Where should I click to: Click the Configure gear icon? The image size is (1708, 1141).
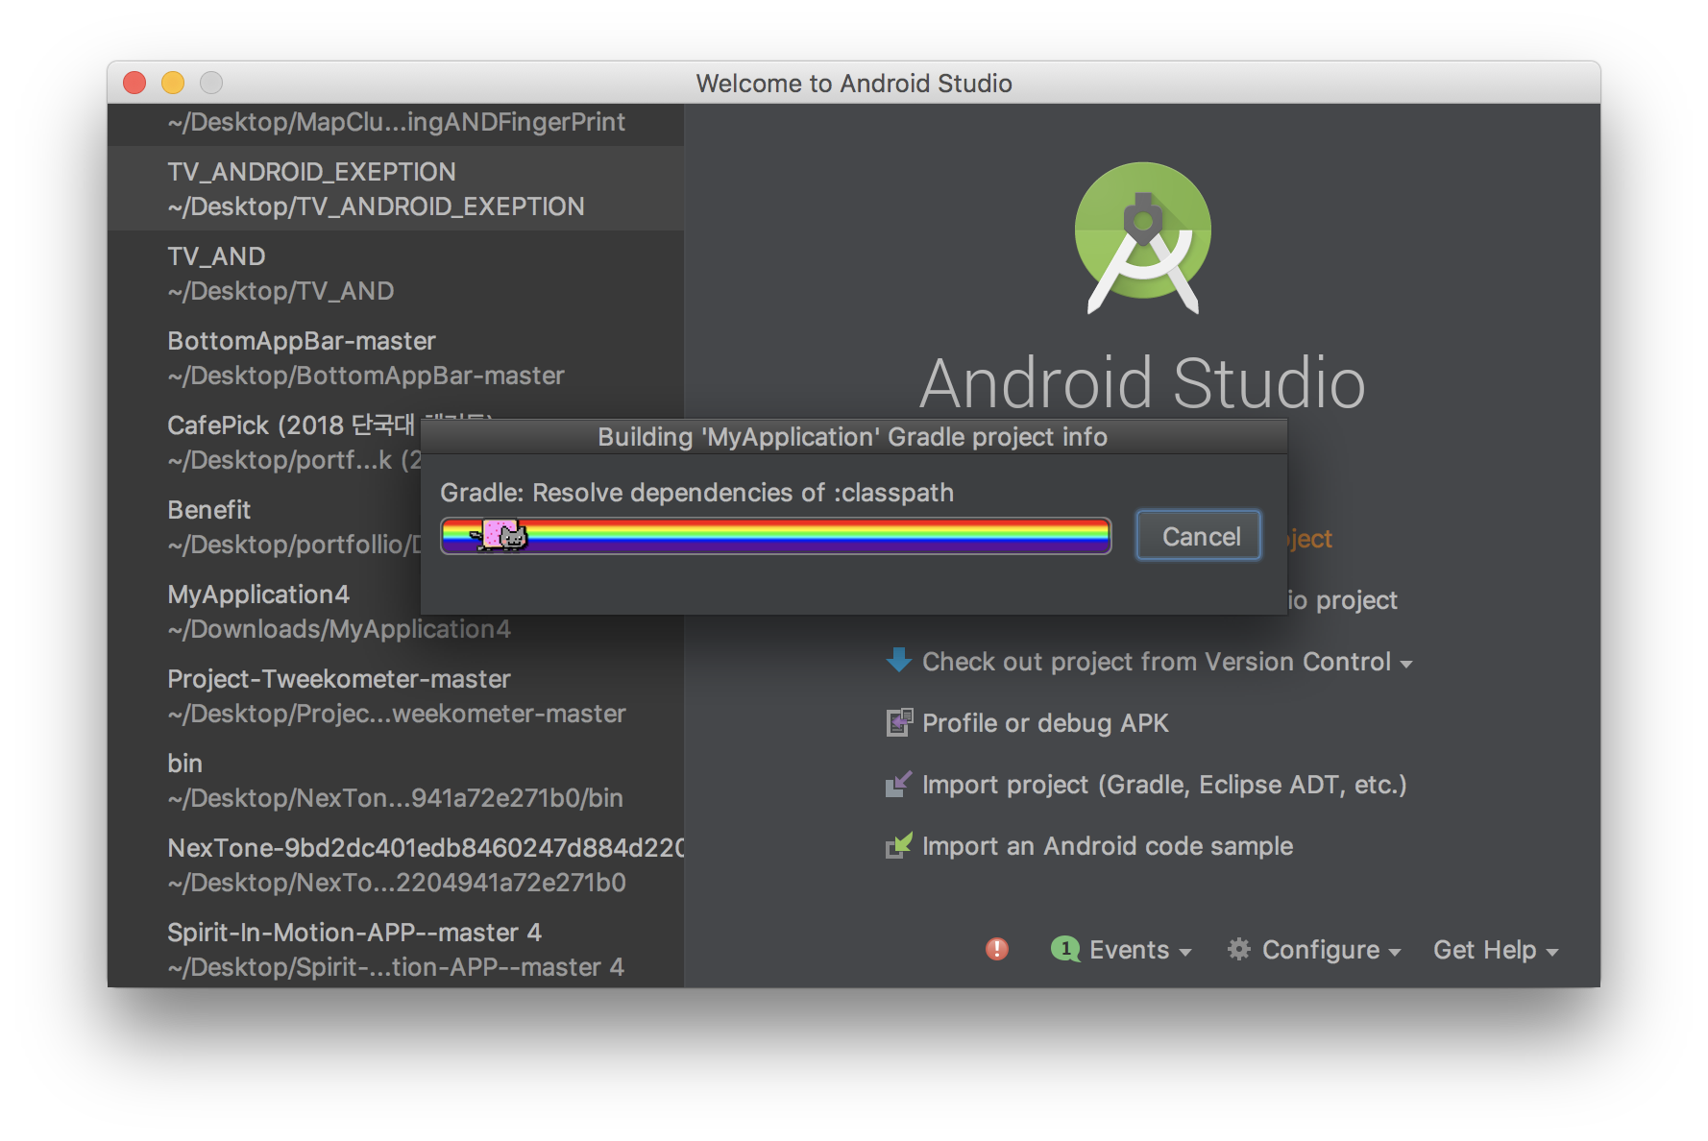1239,949
